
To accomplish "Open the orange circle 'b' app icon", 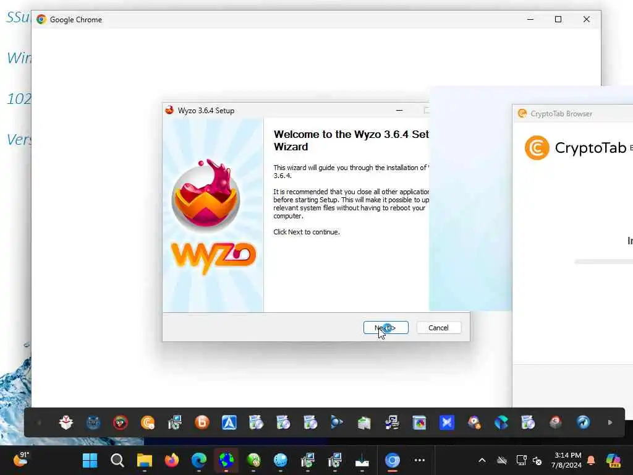I will tap(202, 422).
